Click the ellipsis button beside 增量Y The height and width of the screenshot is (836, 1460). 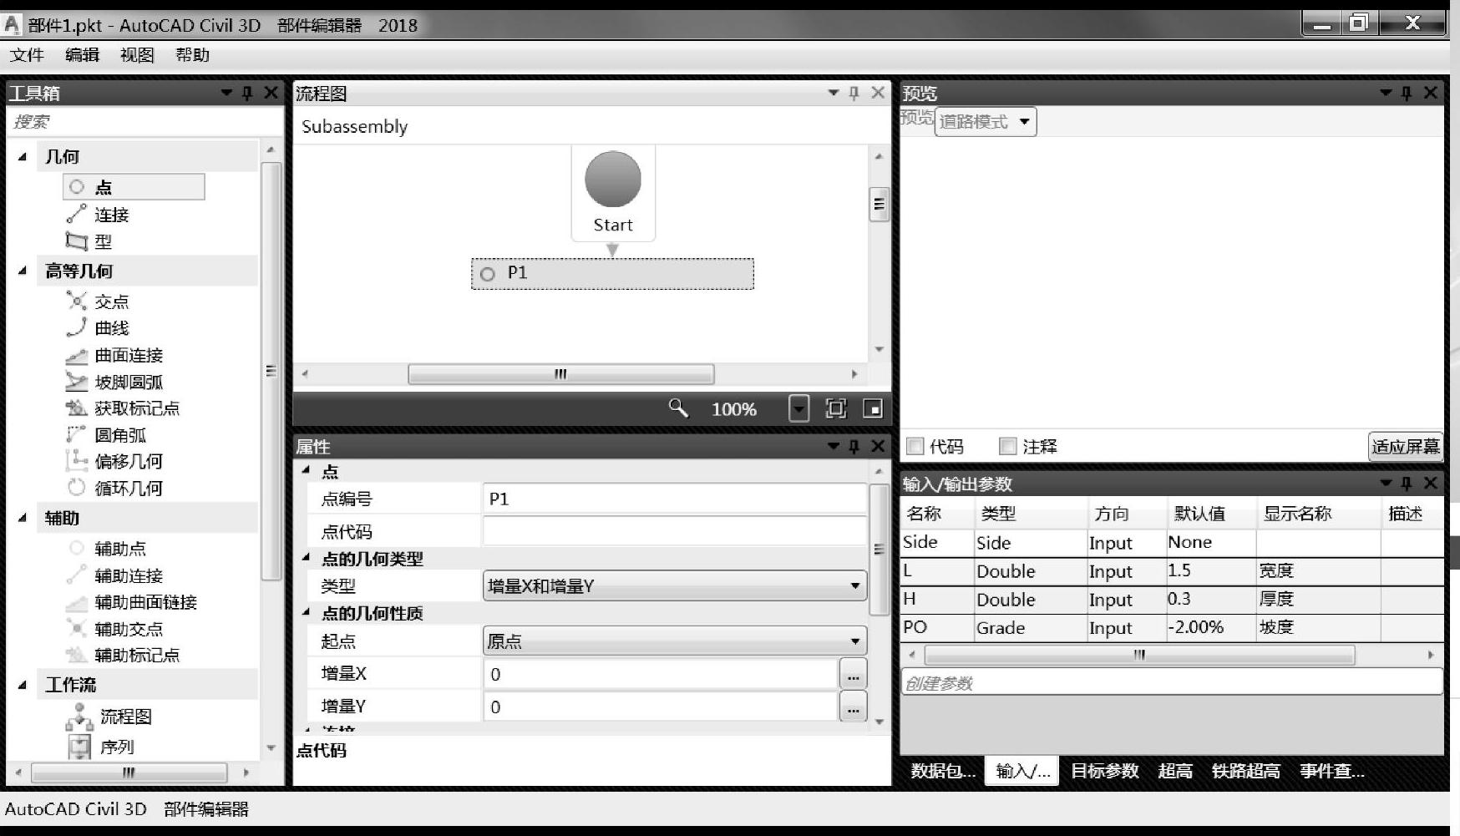pyautogui.click(x=853, y=707)
